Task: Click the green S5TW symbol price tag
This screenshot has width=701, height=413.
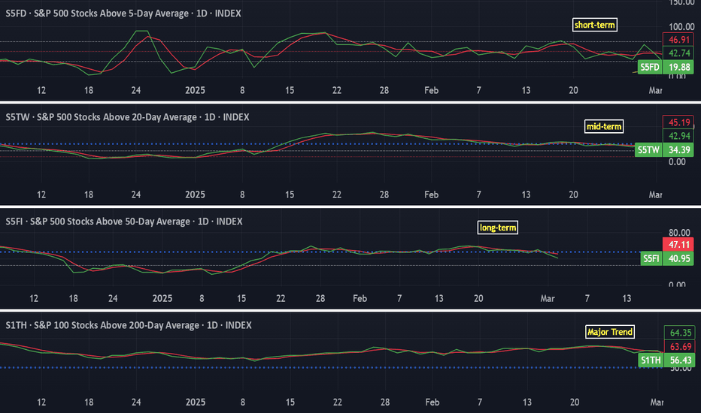Action: pyautogui.click(x=648, y=150)
